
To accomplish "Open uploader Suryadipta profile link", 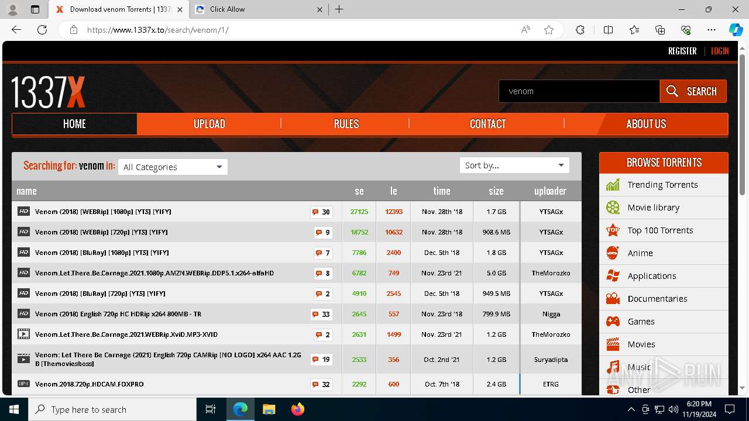I will (551, 360).
